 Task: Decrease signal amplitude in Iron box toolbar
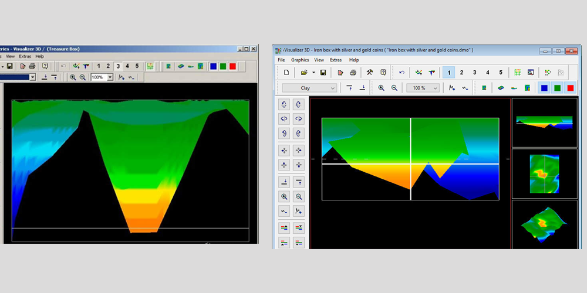click(x=465, y=88)
